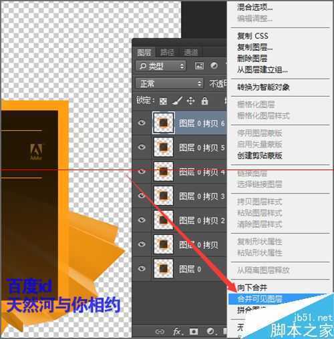
Task: Click the 拷贝图层样式 menu entry
Action: coord(260,202)
